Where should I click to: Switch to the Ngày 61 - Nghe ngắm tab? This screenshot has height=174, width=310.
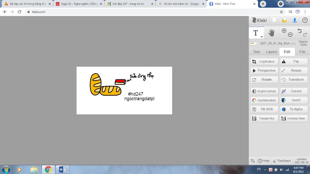pyautogui.click(x=79, y=4)
